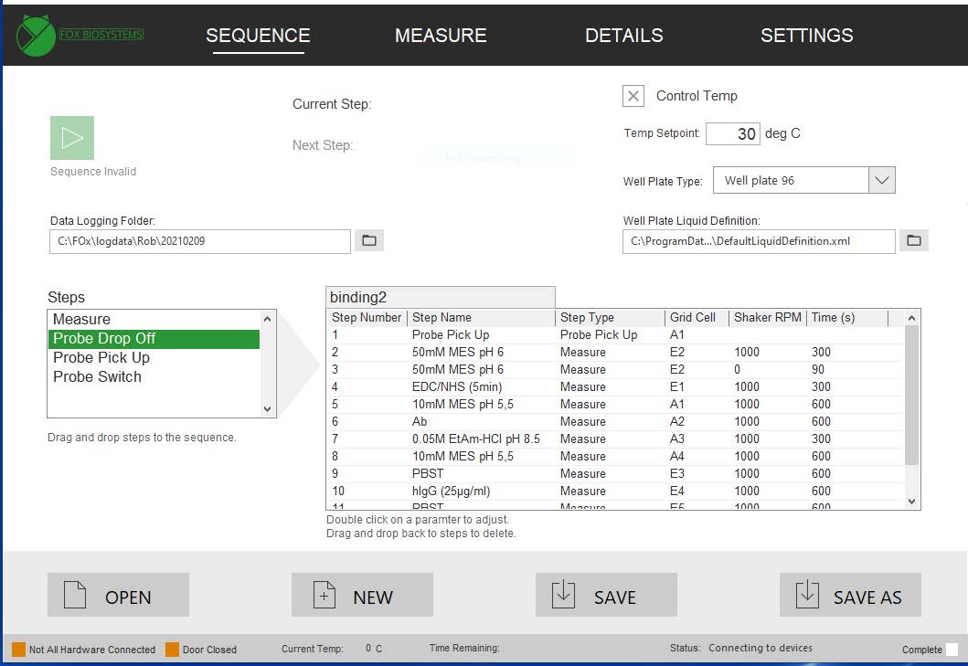
Task: Select Measure in the Steps list
Action: tap(154, 319)
